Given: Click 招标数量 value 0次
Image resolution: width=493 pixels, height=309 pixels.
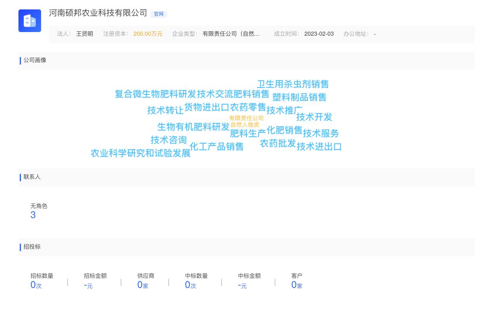Looking at the screenshot, I should [x=36, y=285].
